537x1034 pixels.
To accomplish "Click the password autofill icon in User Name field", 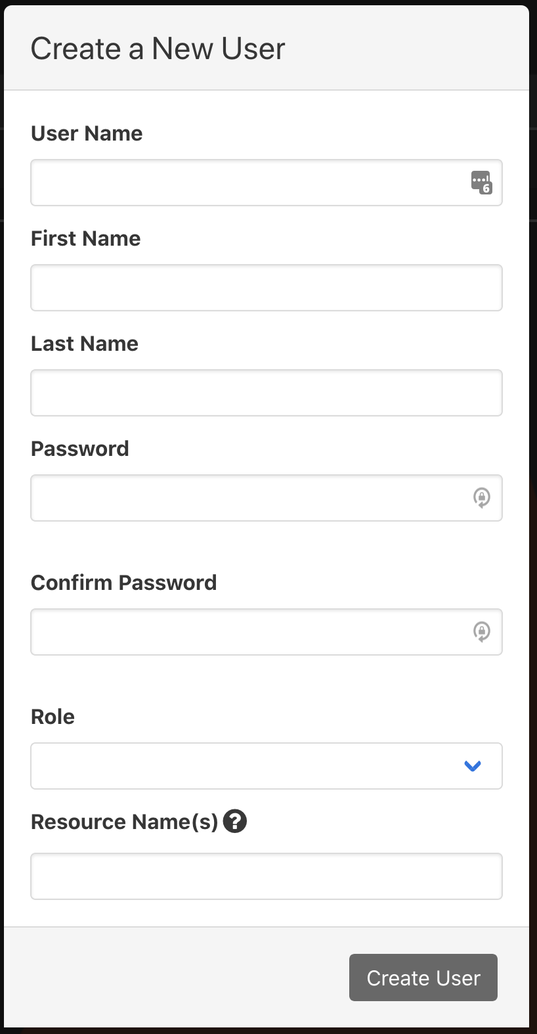I will tap(481, 183).
